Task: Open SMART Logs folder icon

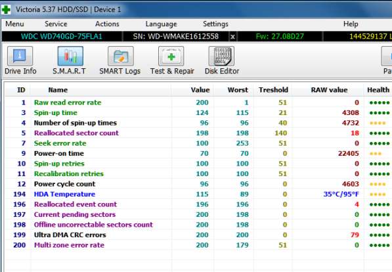Action: [121, 57]
